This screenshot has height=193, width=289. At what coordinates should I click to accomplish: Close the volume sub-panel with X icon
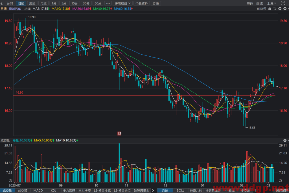point(285,140)
